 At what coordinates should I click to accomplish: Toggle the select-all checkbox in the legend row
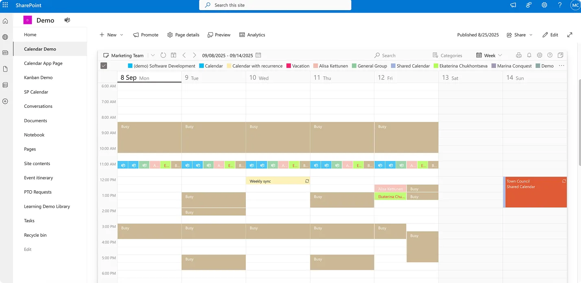point(104,65)
